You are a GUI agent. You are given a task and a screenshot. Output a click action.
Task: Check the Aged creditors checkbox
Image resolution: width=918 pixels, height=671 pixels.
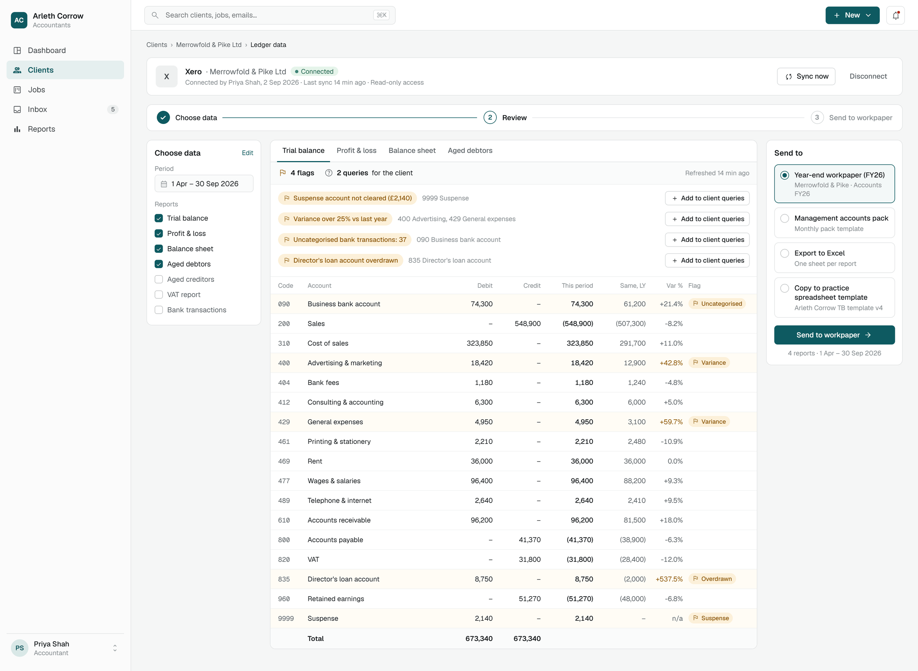coord(159,280)
